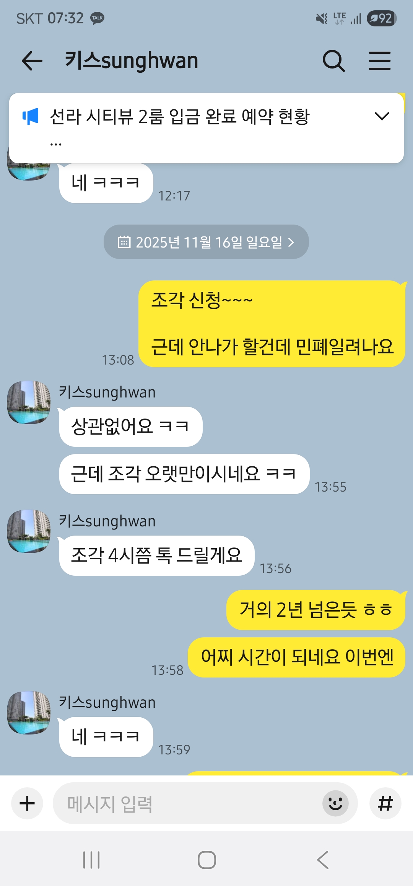The image size is (413, 886).
Task: Open the pinned notice 선라 시티뷰 2룸
Action: (180, 117)
